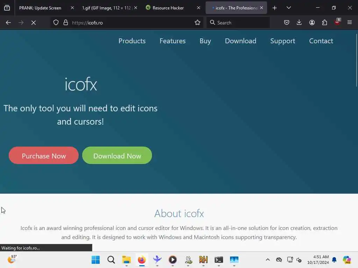The height and width of the screenshot is (268, 358).
Task: Open a new tab with plus button
Action: coord(275,8)
